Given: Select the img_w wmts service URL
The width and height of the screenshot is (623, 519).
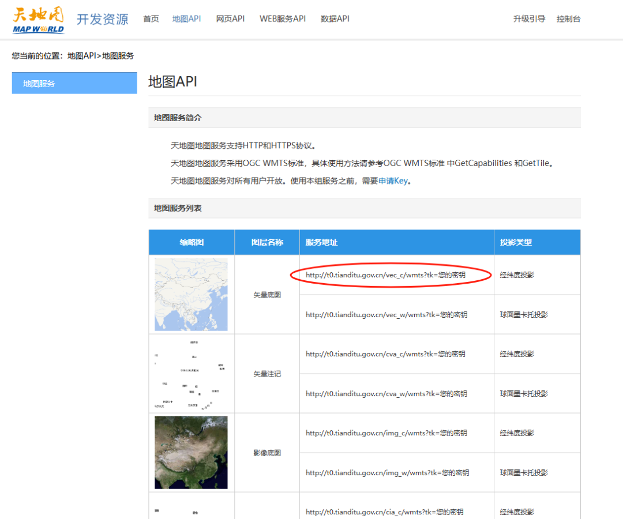Looking at the screenshot, I should coord(388,472).
